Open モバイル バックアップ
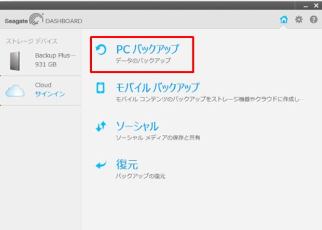Viewport: 322px width, 230px height. pos(158,87)
